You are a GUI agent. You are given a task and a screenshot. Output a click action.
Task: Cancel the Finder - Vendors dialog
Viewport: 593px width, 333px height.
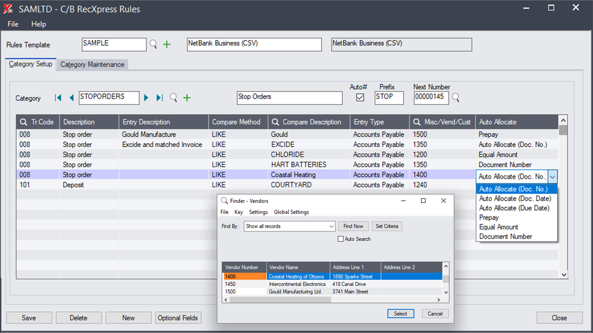tap(435, 314)
